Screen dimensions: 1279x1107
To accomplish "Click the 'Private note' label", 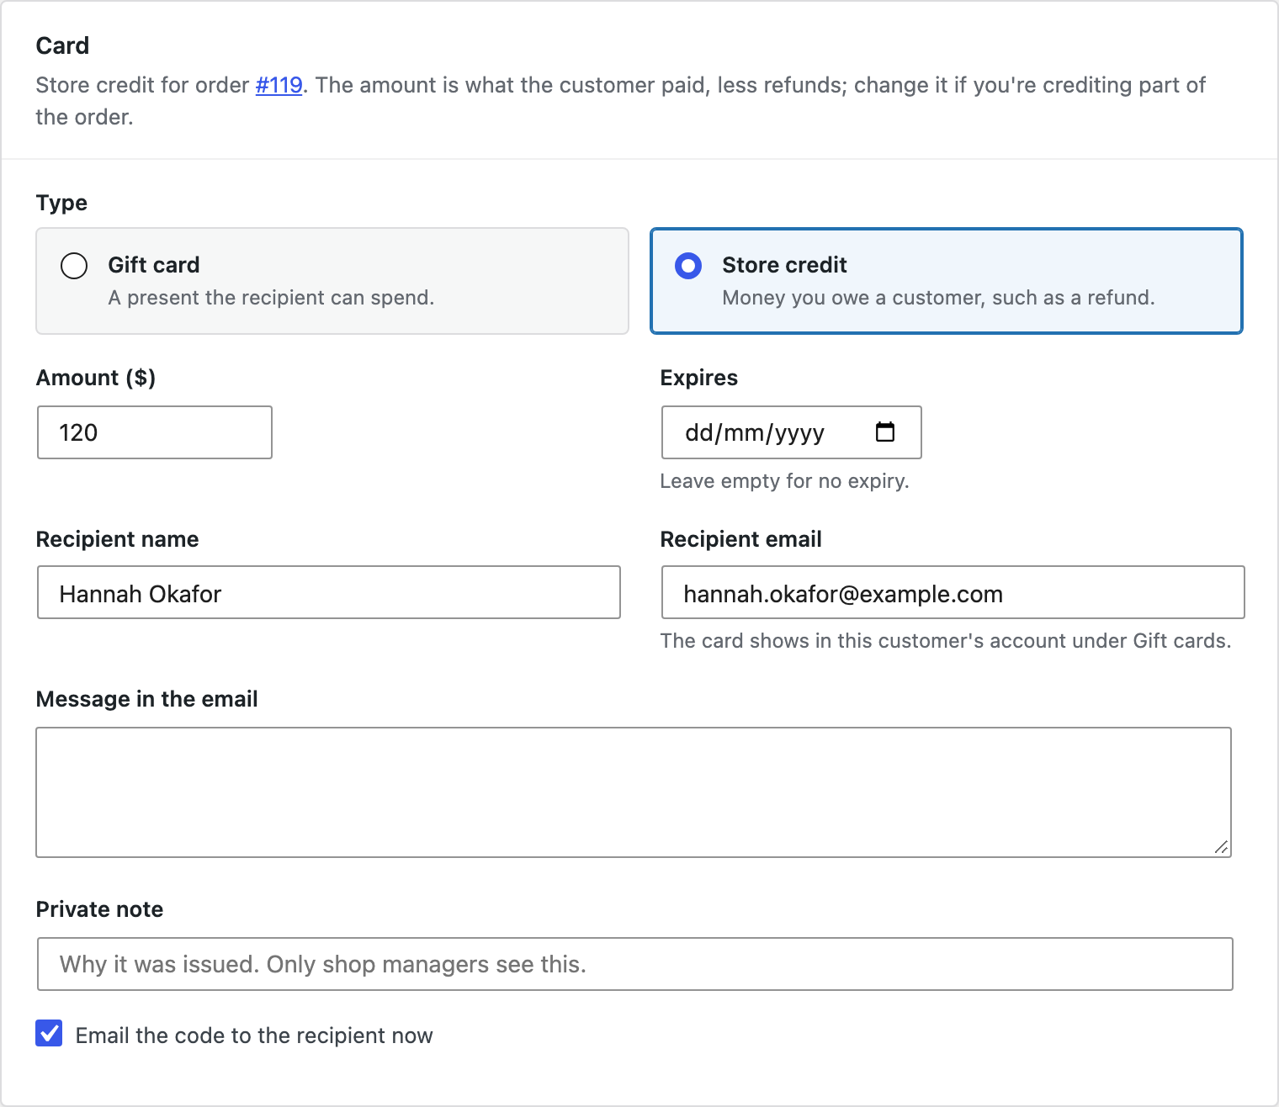I will point(99,909).
